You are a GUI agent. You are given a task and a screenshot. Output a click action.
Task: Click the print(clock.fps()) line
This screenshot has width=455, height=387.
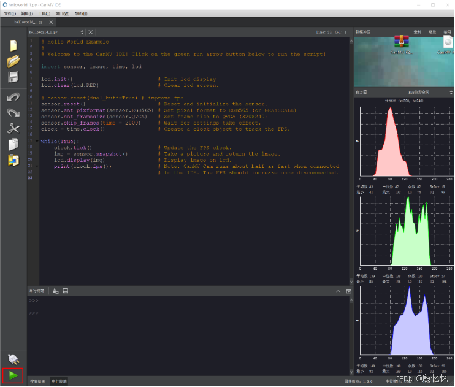(82, 167)
